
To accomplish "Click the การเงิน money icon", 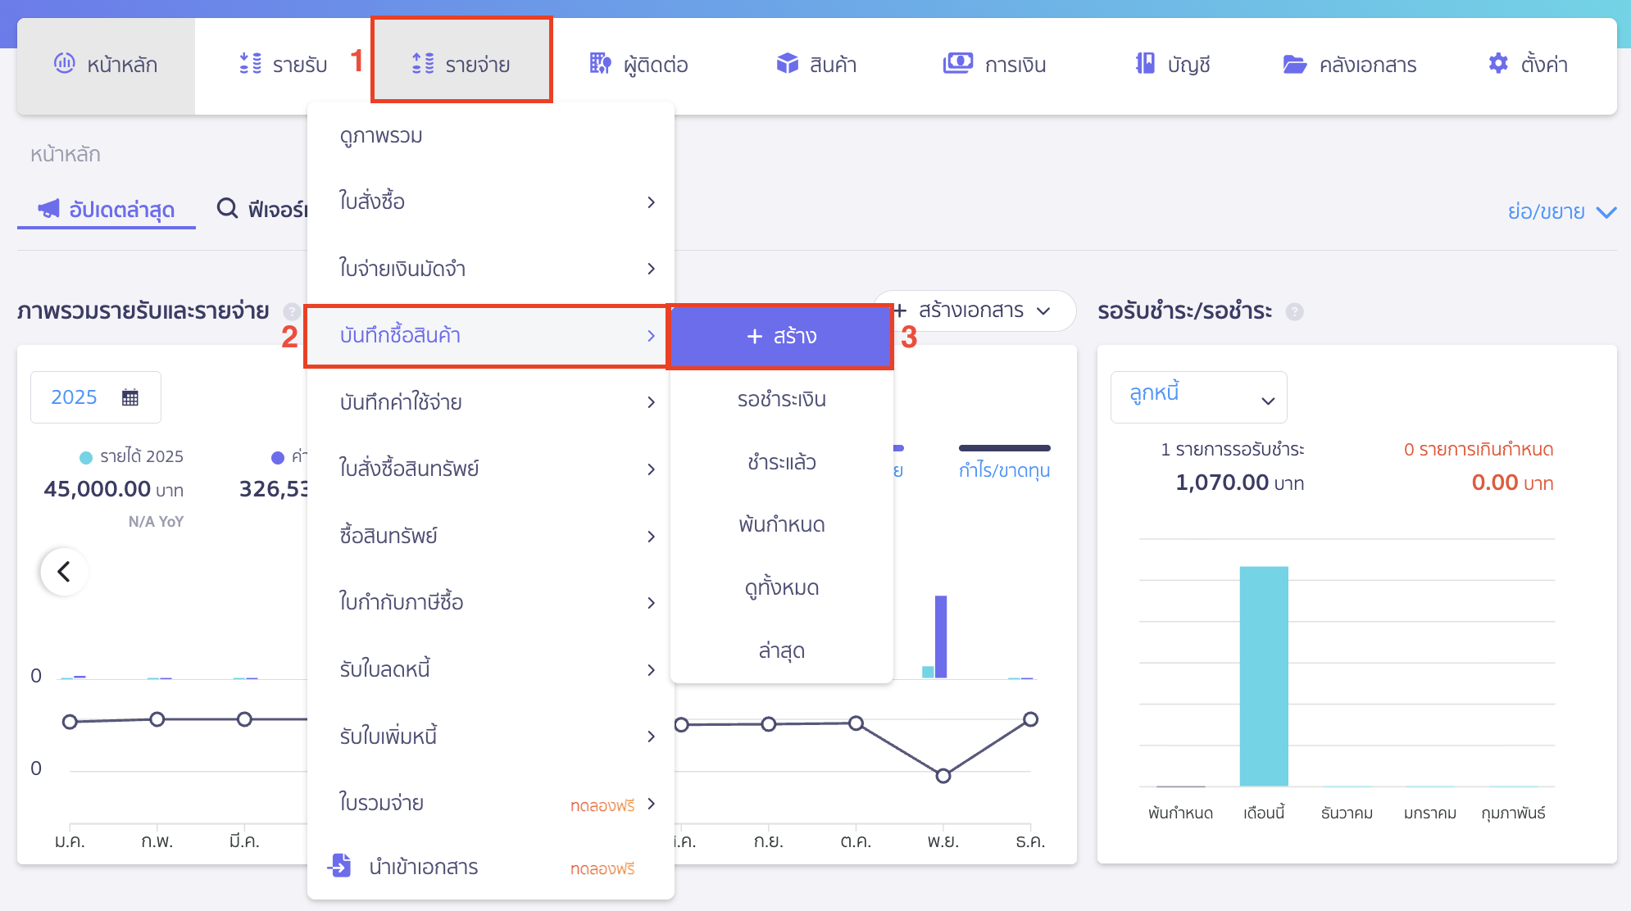I will point(957,63).
